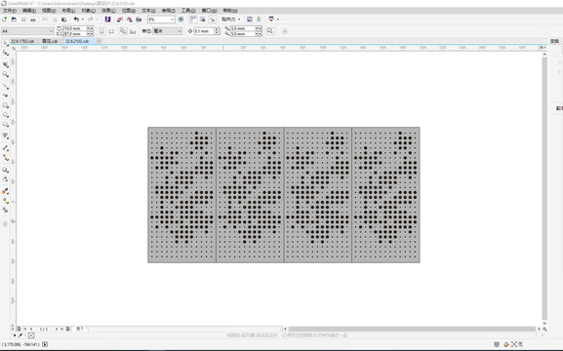Select the Crop tool
Viewport: 563px width, 351px height.
pyautogui.click(x=6, y=64)
